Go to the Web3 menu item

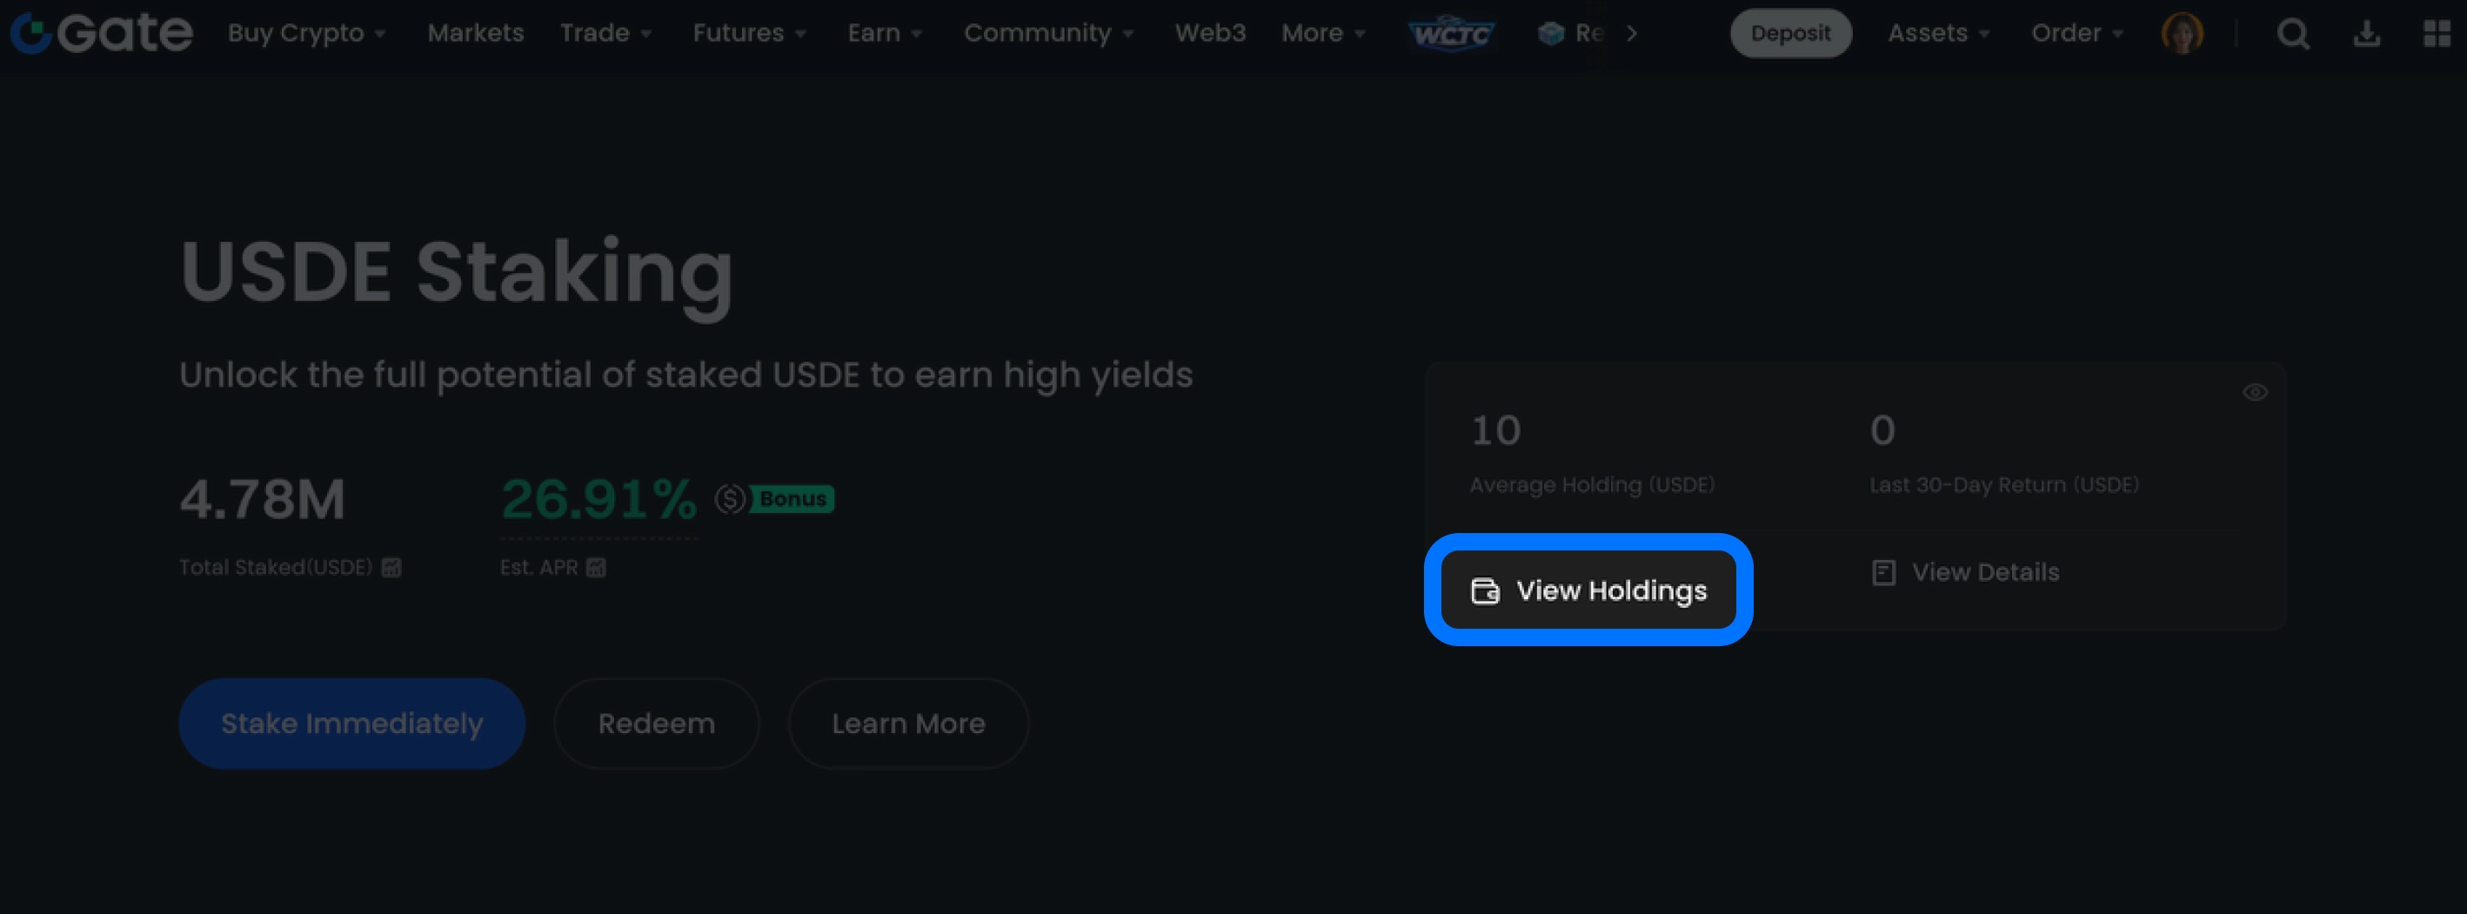click(1209, 34)
